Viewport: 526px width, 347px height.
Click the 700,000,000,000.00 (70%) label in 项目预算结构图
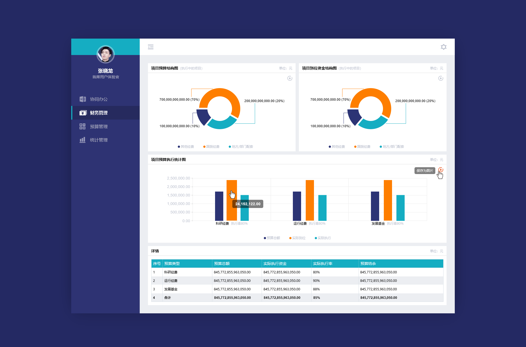(179, 100)
